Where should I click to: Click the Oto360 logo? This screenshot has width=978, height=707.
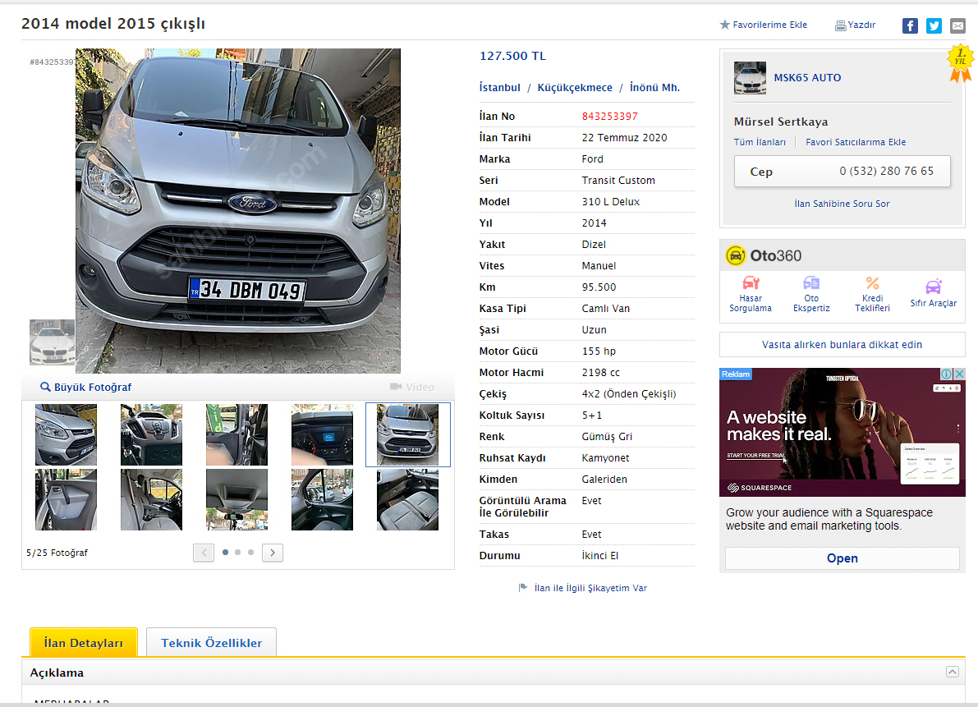[764, 255]
